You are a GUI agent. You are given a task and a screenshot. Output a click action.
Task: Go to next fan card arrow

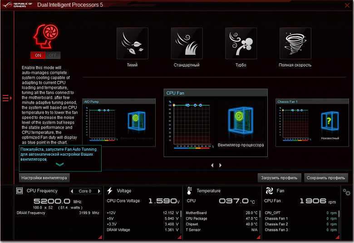click(221, 165)
